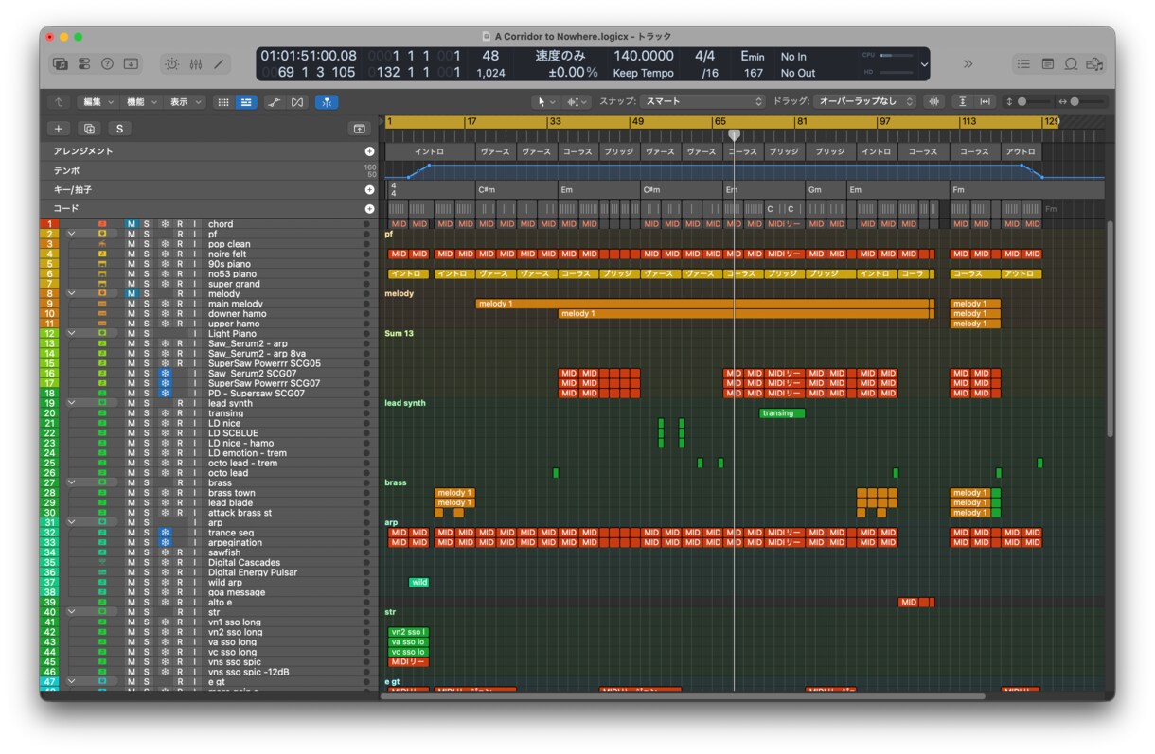The height and width of the screenshot is (754, 1155).
Task: Click the vertical auto zoom icon
Action: (x=963, y=102)
